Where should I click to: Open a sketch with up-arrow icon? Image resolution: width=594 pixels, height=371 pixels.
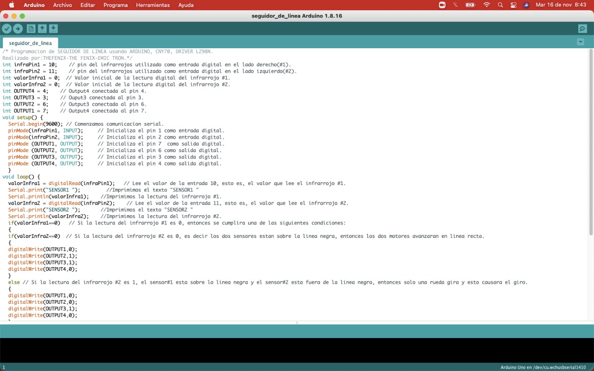[42, 29]
